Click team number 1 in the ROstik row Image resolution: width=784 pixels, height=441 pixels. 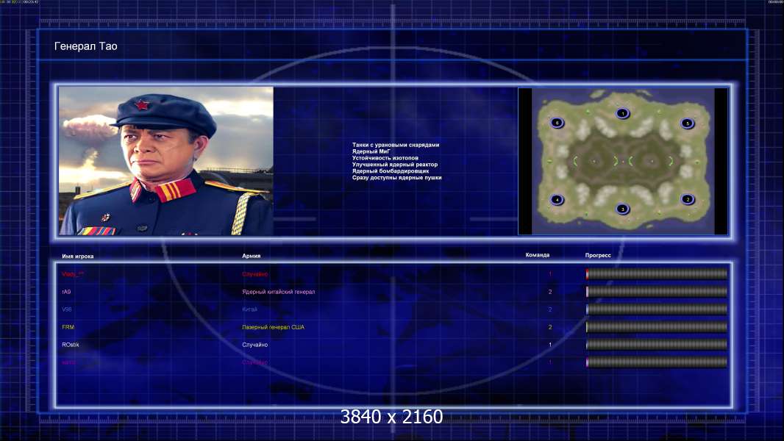(550, 345)
